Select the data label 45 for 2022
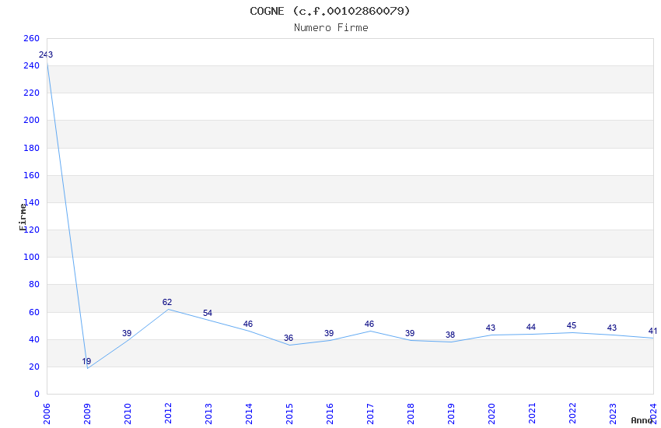 click(572, 325)
